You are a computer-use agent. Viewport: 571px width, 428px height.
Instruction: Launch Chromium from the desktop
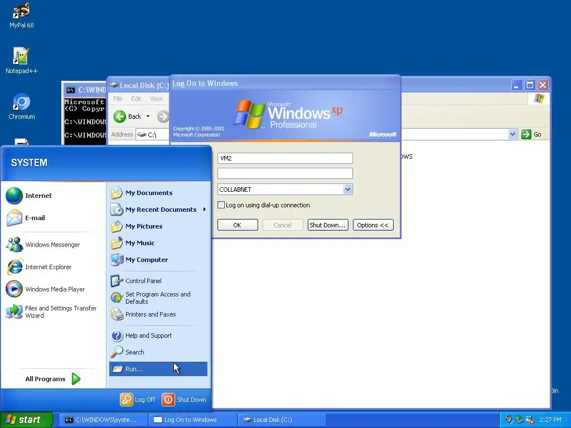tap(22, 106)
